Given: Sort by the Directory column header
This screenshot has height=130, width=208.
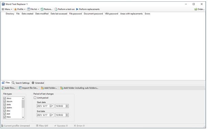Looking at the screenshot, I should [10, 14].
